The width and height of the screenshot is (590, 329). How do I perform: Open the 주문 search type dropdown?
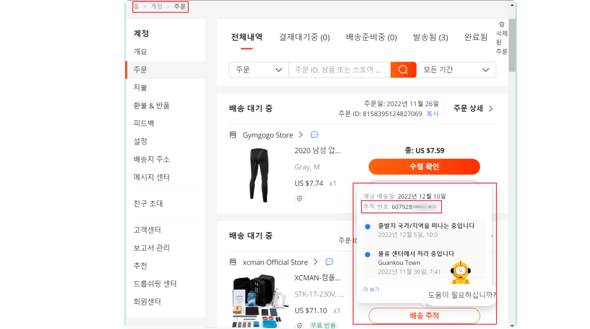(x=259, y=70)
